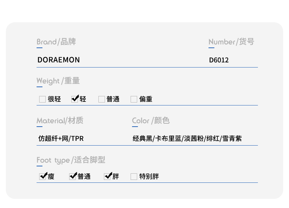Click the Number/货号 heading
This screenshot has height=208, width=289.
(231, 42)
